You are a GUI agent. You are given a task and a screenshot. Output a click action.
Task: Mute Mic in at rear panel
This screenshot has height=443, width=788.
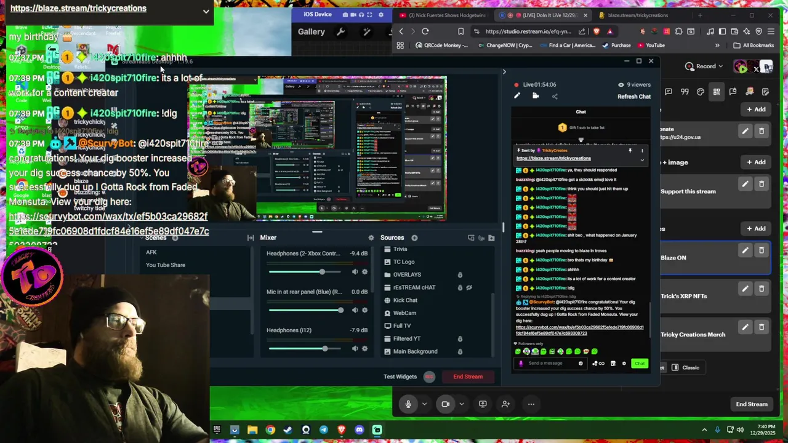click(355, 310)
